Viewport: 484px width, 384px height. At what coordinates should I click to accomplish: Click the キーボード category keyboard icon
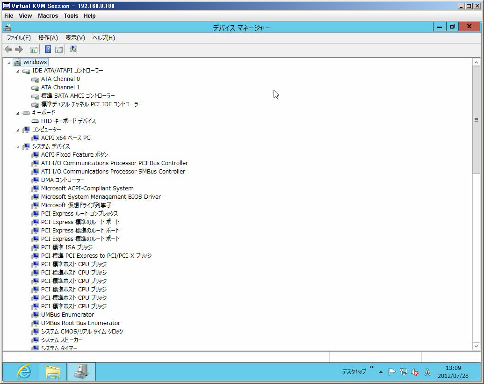tap(27, 113)
